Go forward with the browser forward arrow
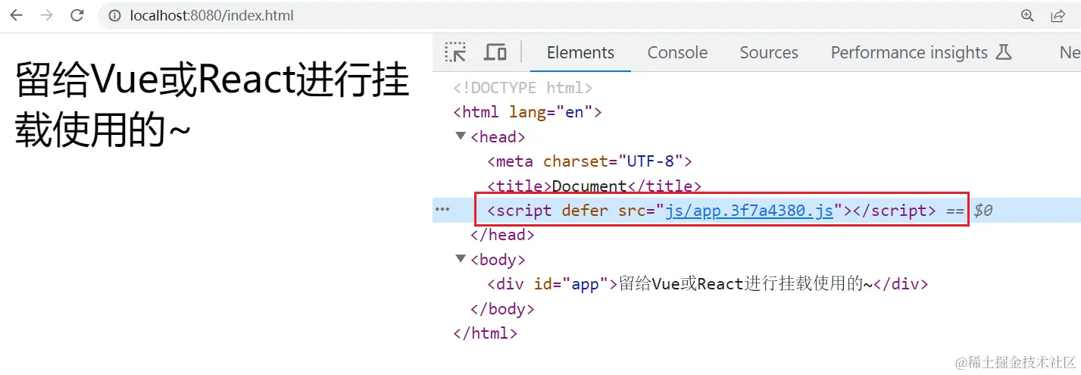Screen dimensions: 1081x375 [x=47, y=15]
